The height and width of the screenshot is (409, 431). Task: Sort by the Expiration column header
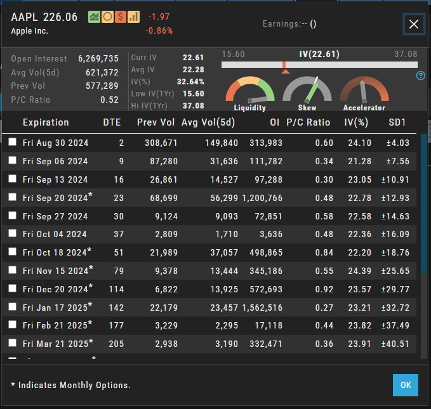46,122
